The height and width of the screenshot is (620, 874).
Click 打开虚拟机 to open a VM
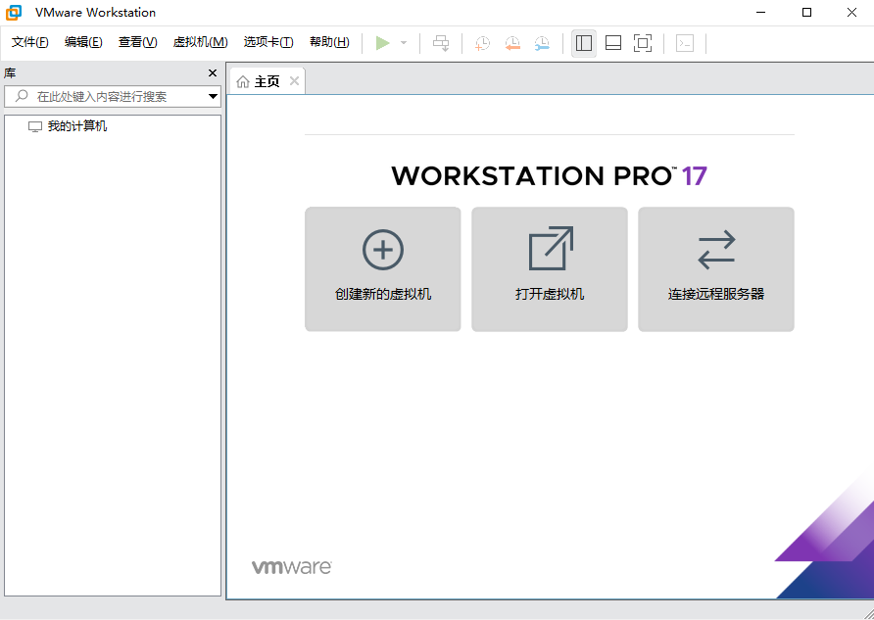[549, 269]
